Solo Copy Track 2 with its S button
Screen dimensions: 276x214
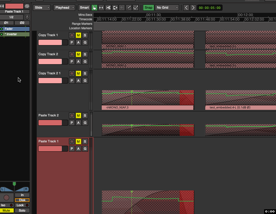pos(85,54)
